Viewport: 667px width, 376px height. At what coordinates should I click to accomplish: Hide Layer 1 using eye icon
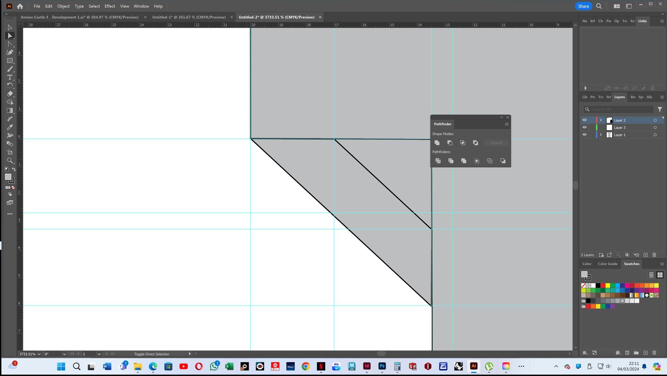pos(584,135)
